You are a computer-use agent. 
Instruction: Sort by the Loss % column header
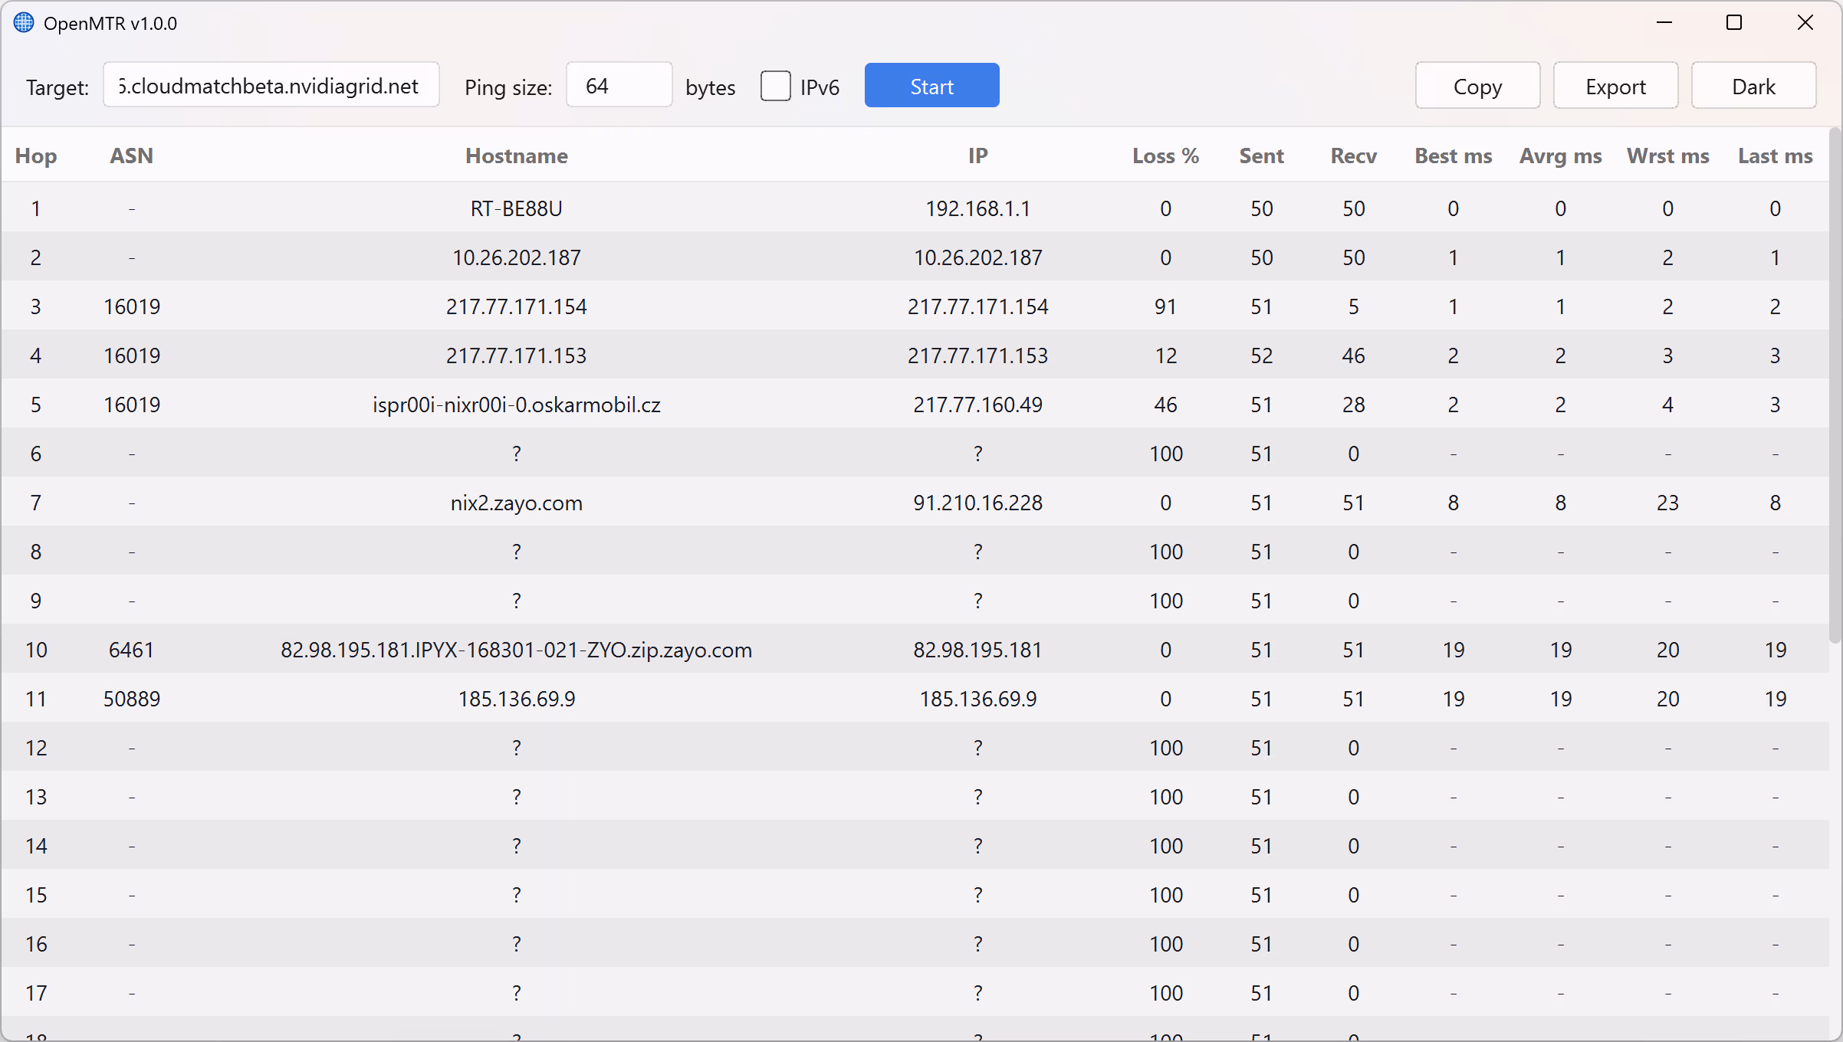point(1165,156)
